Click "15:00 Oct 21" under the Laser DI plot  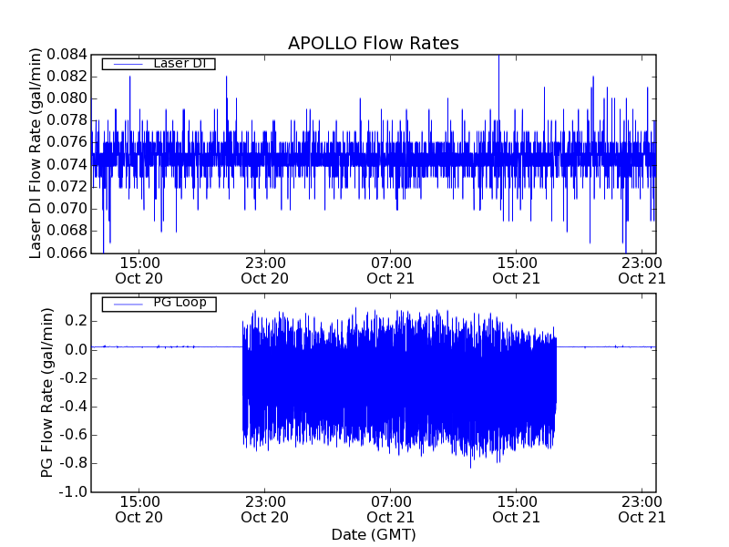pyautogui.click(x=516, y=271)
